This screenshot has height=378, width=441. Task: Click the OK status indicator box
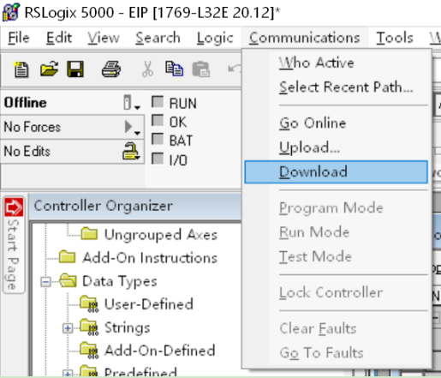[158, 121]
